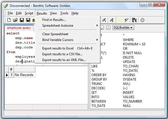This screenshot has width=168, height=119.
Task: Select the No Records cell in results grid
Action: (24, 75)
